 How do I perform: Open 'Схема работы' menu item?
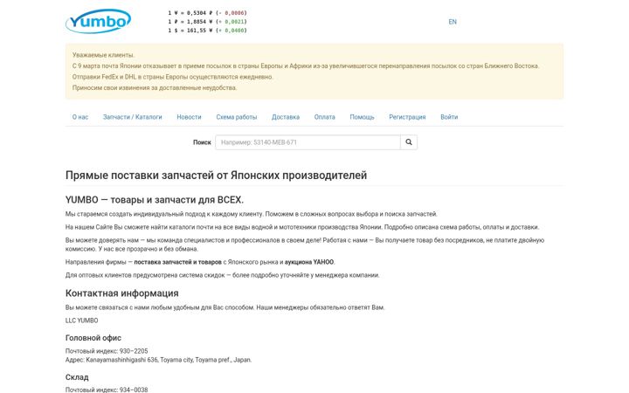pyautogui.click(x=236, y=117)
